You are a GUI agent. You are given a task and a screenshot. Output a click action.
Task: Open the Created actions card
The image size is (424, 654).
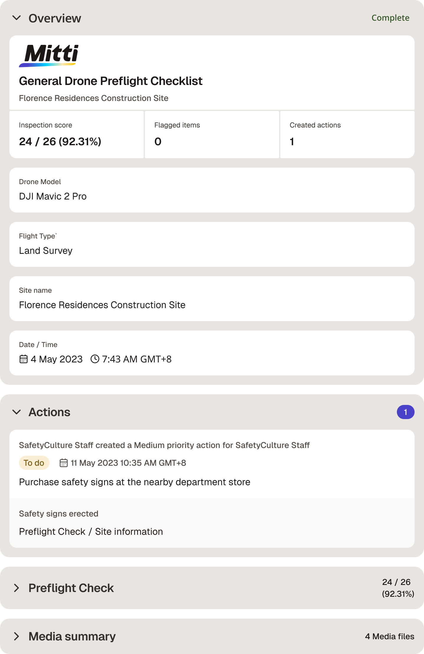[347, 135]
